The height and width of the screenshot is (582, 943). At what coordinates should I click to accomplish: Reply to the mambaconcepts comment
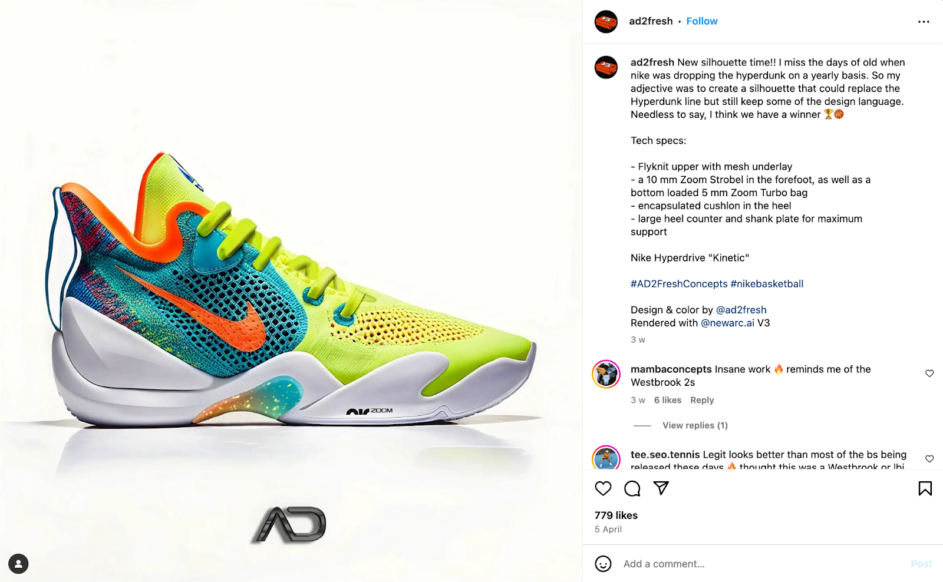point(702,400)
